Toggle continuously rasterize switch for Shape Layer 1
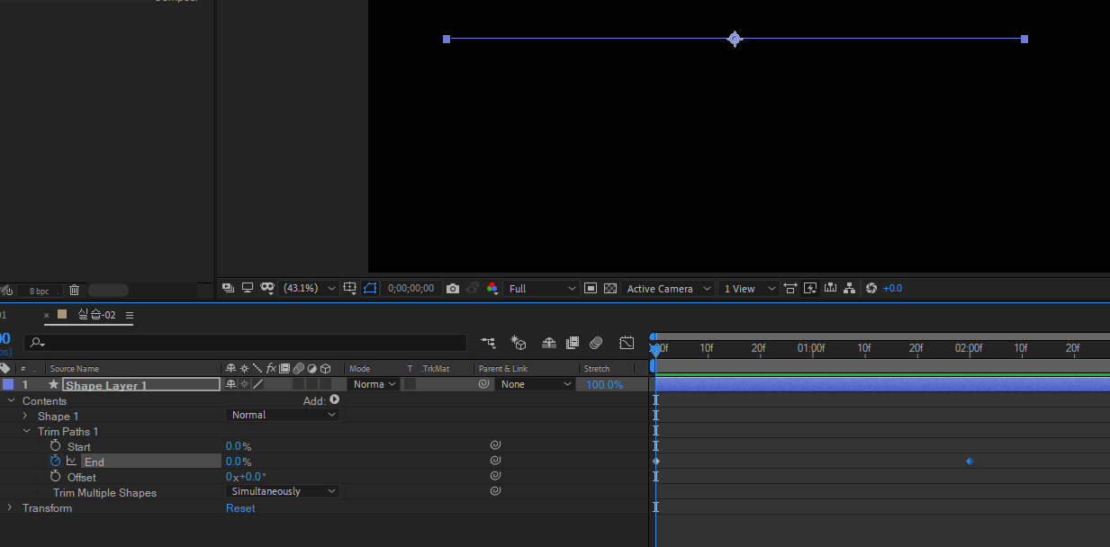This screenshot has height=547, width=1110. coord(244,384)
